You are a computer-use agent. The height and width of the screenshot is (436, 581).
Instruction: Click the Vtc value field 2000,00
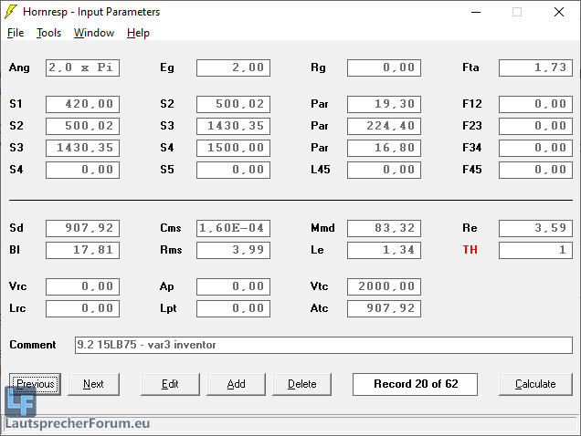[x=384, y=286]
